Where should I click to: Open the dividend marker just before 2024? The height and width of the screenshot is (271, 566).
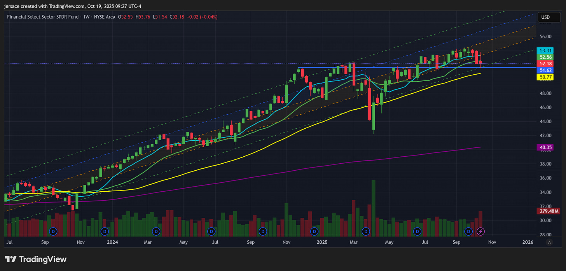click(x=104, y=231)
